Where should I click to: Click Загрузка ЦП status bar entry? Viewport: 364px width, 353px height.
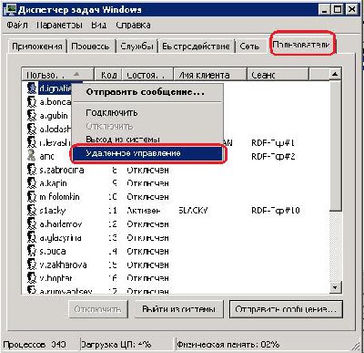pos(116,345)
